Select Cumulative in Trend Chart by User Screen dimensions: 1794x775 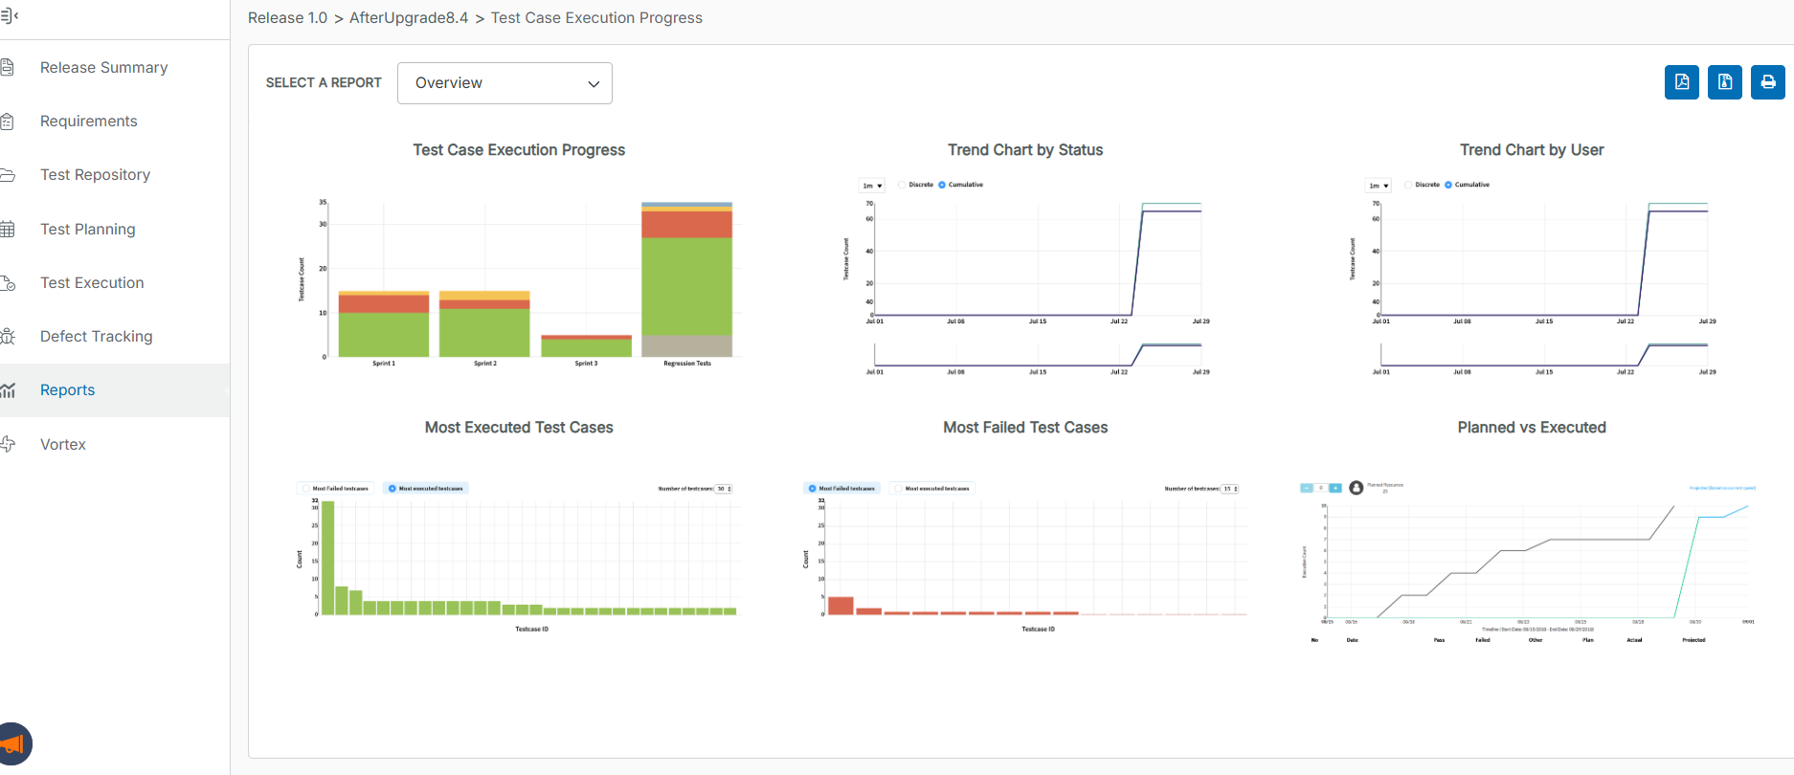(1448, 185)
